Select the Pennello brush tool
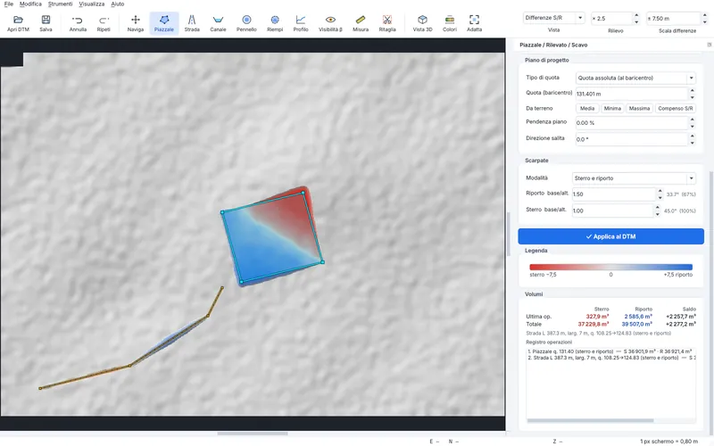This screenshot has height=446, width=714. click(246, 23)
